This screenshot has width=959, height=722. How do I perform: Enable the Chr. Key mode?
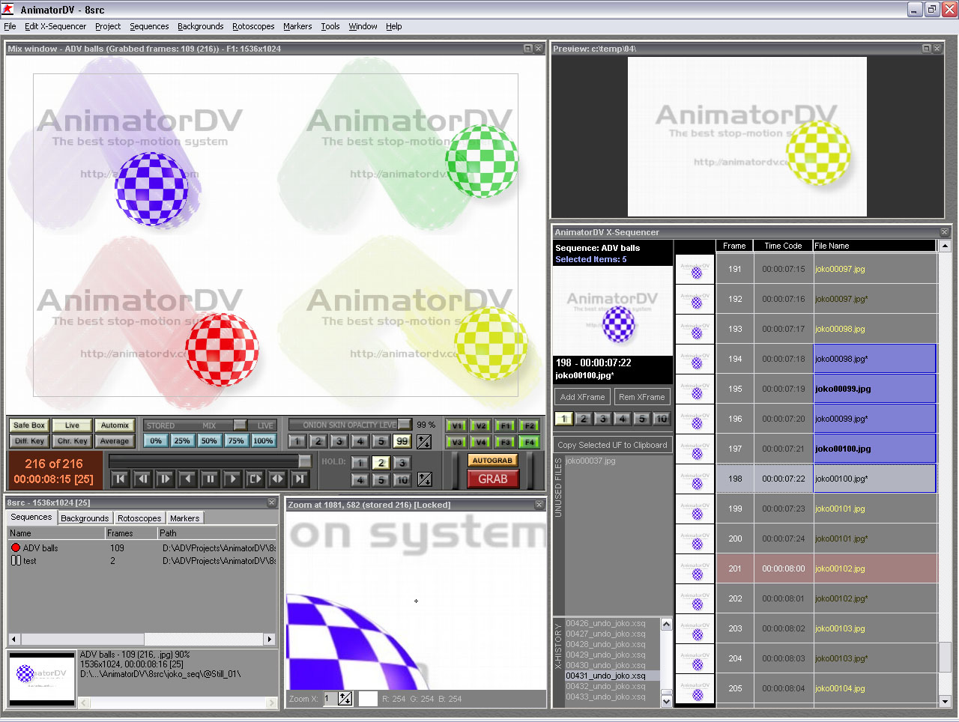pyautogui.click(x=72, y=441)
